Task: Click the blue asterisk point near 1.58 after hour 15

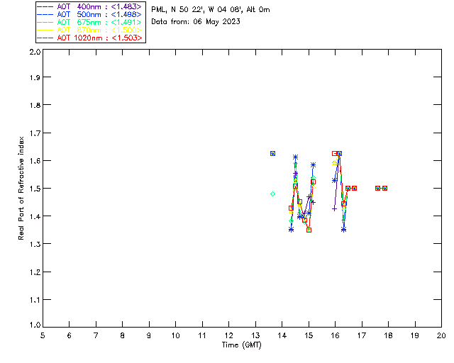Action: [313, 165]
